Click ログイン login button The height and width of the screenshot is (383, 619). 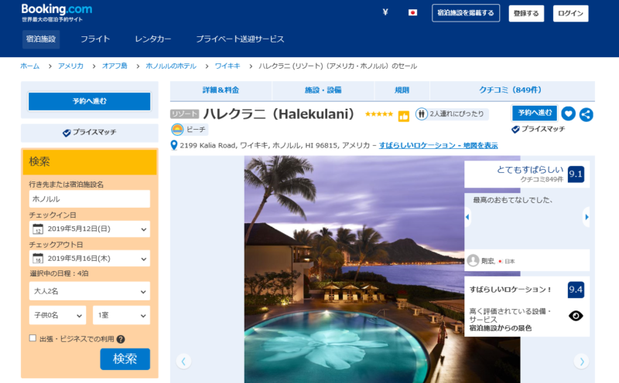pos(570,13)
